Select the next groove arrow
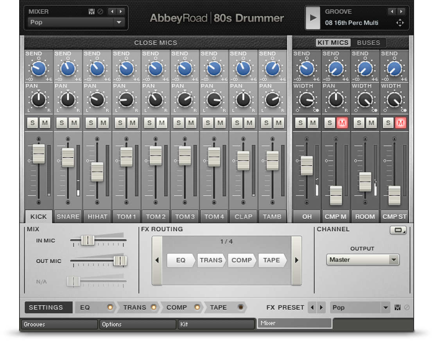This screenshot has height=344, width=434. pyautogui.click(x=401, y=11)
